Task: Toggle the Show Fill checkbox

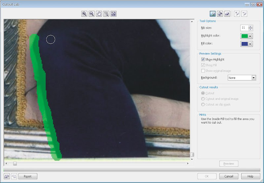Action: click(203, 65)
